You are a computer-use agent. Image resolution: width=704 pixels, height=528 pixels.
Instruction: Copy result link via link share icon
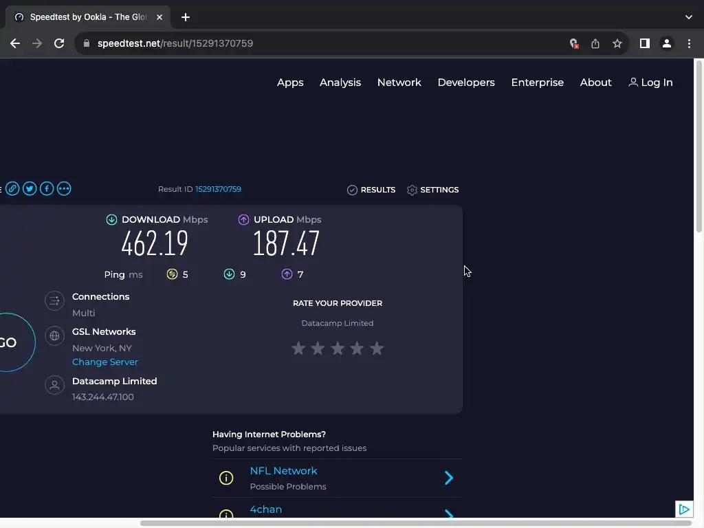coord(12,188)
